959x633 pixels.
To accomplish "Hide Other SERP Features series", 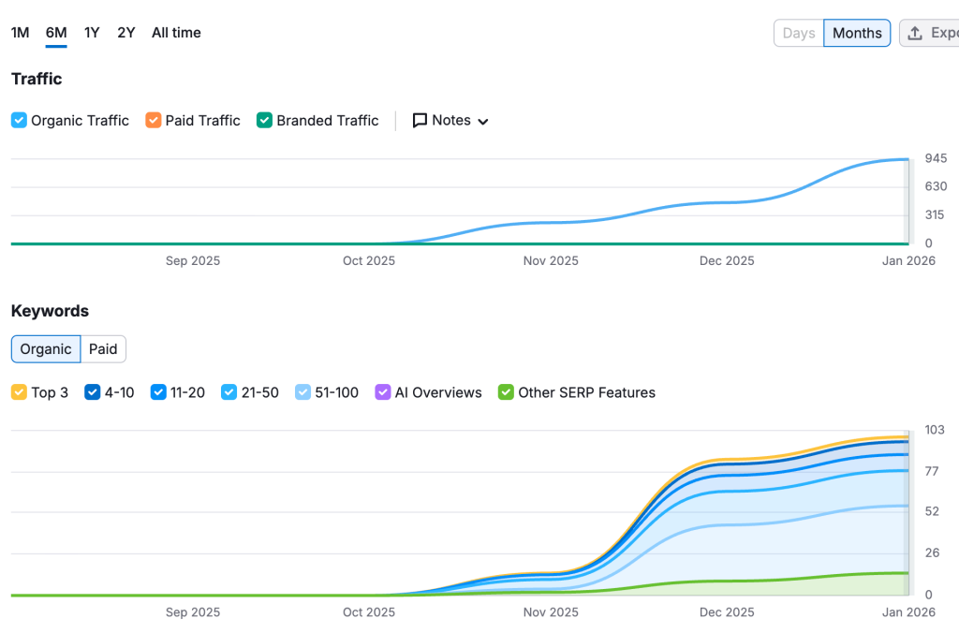I will (506, 392).
